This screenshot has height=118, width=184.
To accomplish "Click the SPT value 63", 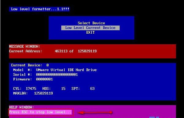I will (92, 89).
